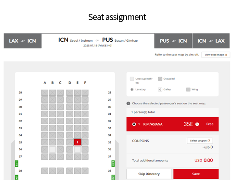Image resolution: width=235 pixels, height=191 pixels.
Task: Select free seat 36B on the map
Action: coord(53,149)
